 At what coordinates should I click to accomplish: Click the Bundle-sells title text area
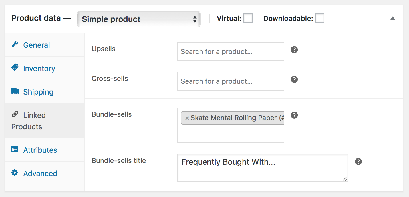pos(263,168)
